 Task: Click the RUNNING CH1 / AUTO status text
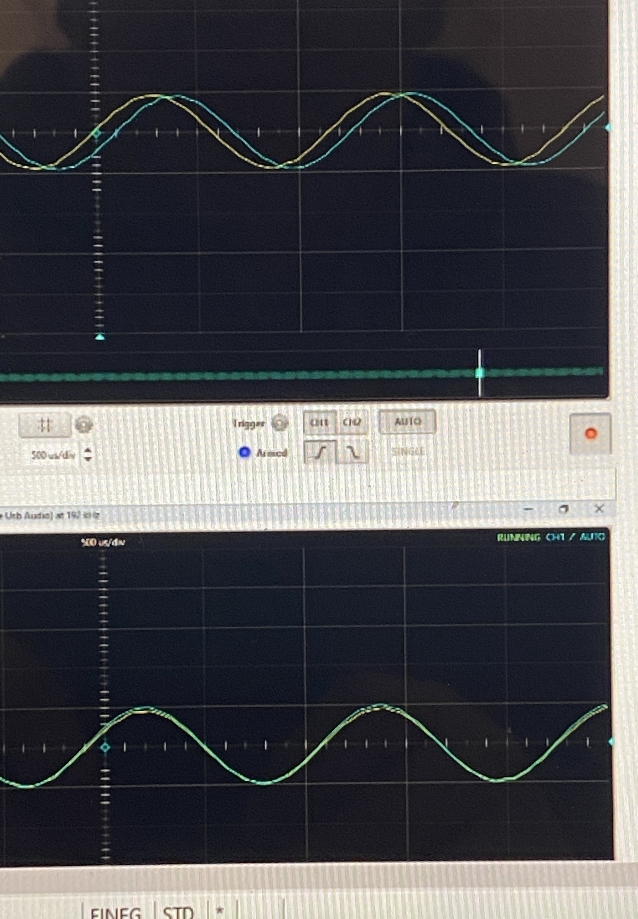point(551,537)
